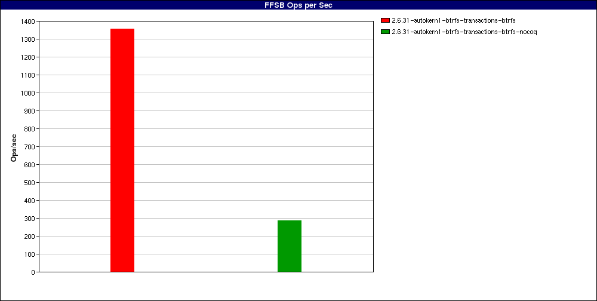Click the red btrfs bar
The image size is (597, 301).
(122, 150)
